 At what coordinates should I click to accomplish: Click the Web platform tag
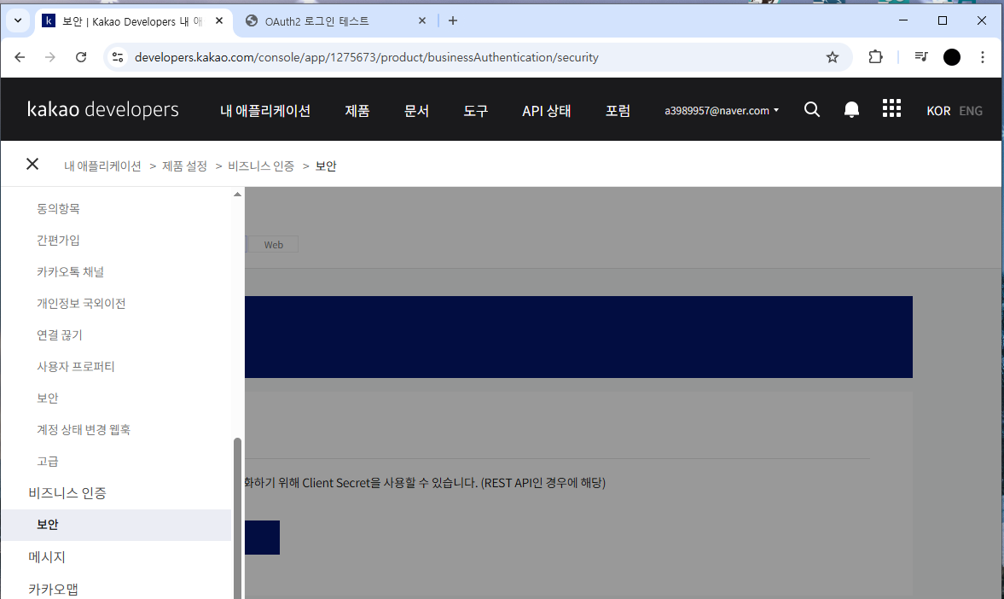274,245
